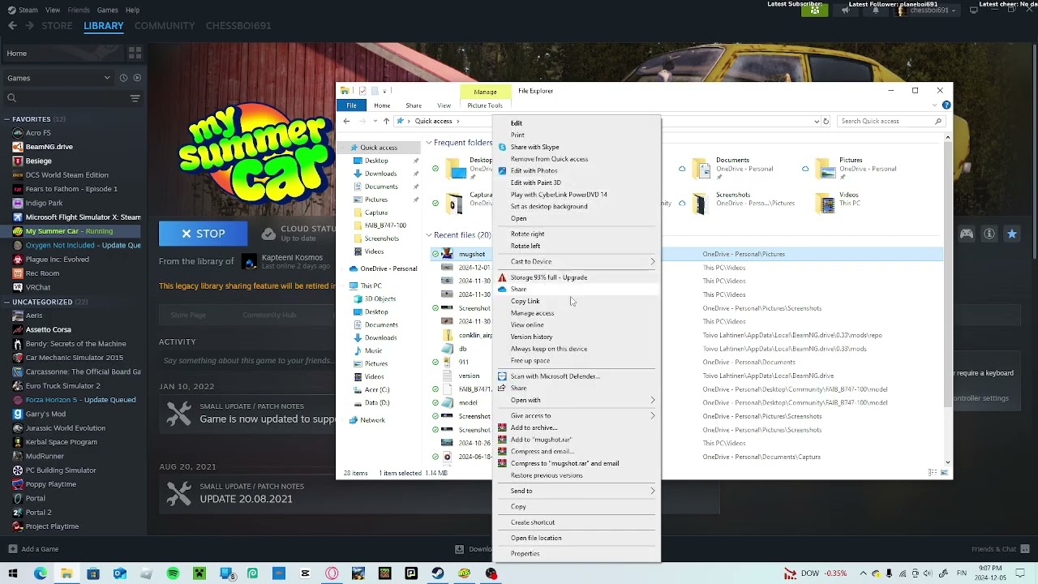
Task: Open the Kapteeni Kosmos profile link
Action: pyautogui.click(x=294, y=257)
